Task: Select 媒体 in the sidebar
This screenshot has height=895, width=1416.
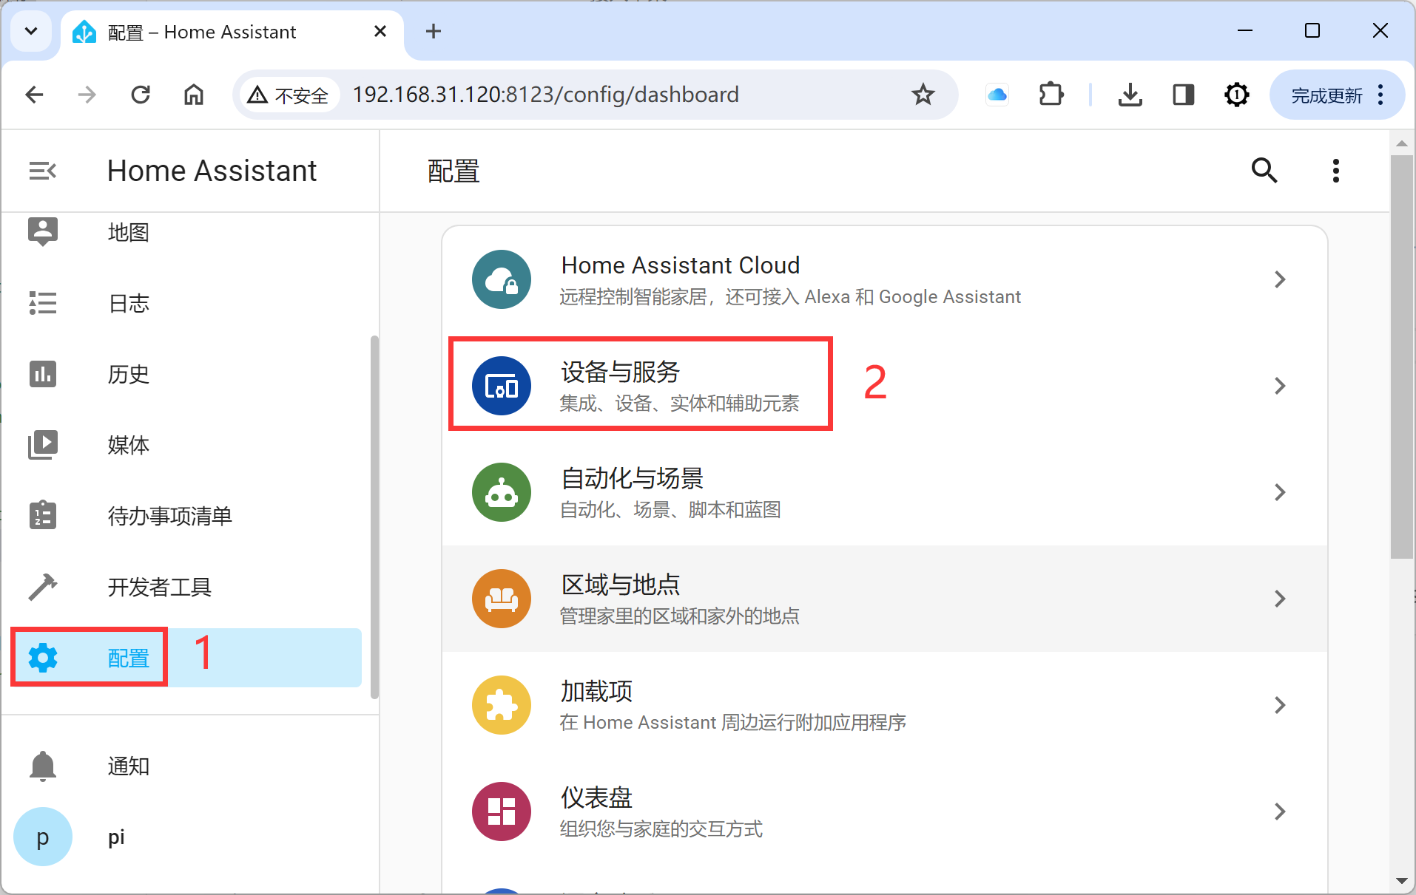Action: (x=128, y=445)
